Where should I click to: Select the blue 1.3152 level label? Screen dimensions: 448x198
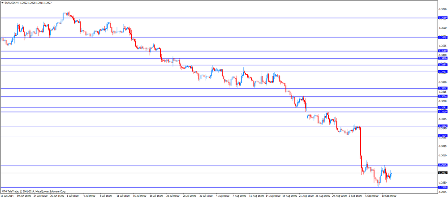pyautogui.click(x=443, y=126)
